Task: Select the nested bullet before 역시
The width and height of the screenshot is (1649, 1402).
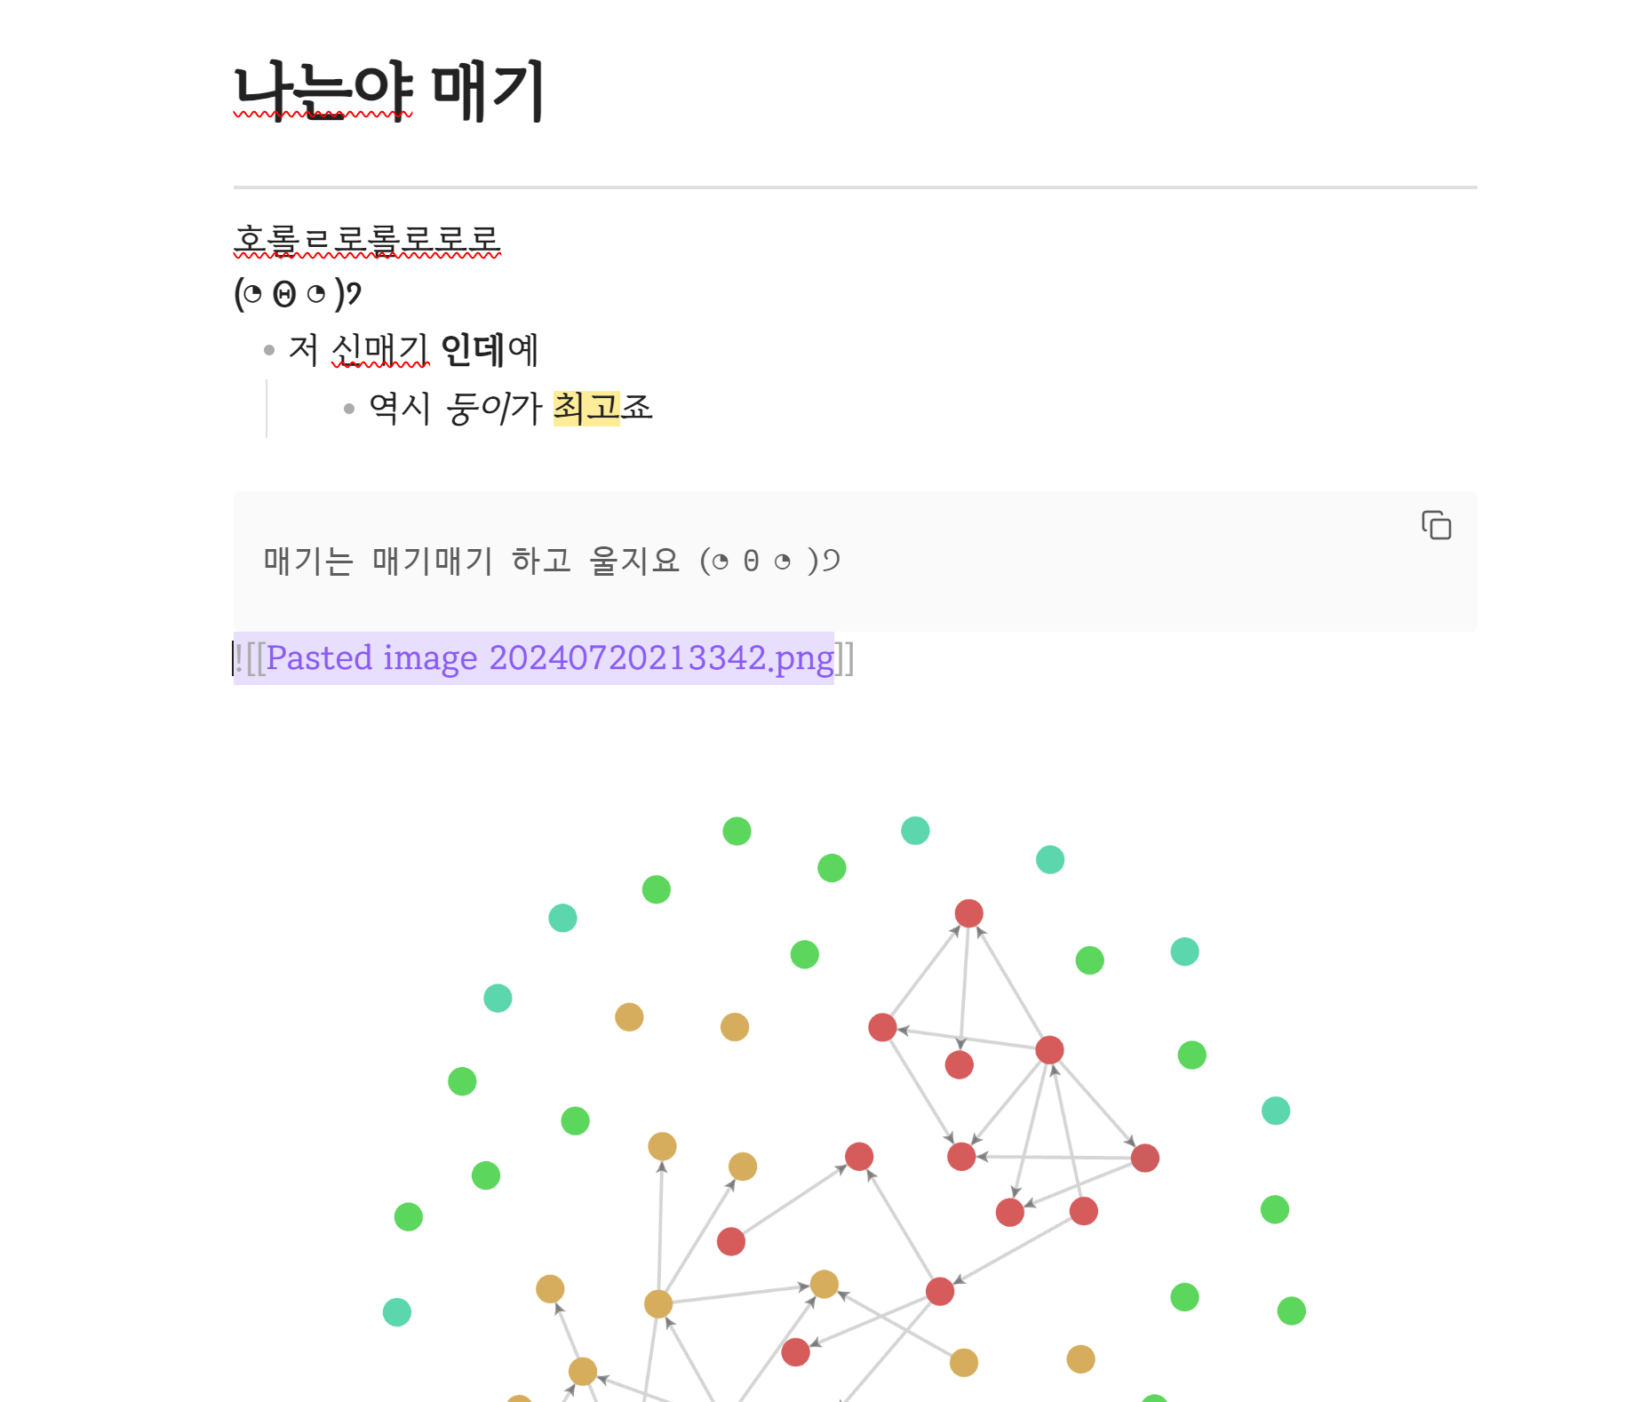Action: [349, 409]
